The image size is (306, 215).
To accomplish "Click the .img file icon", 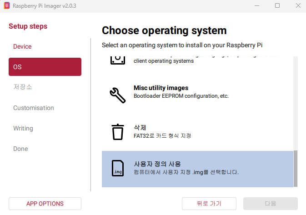I will coord(118,168).
